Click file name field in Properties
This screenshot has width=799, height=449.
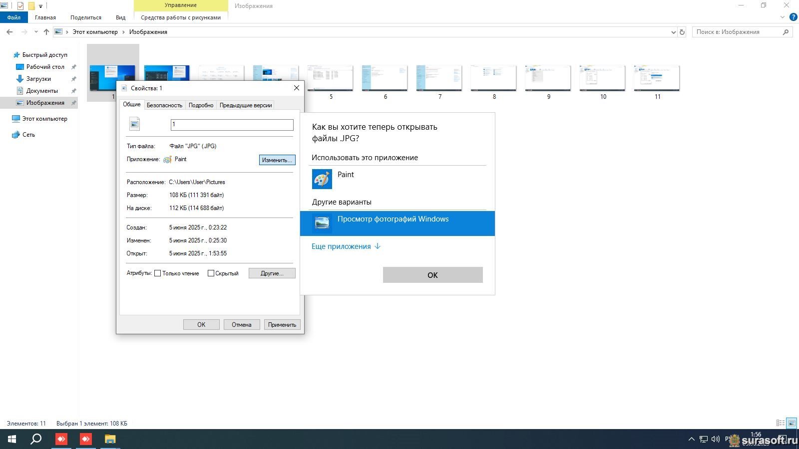click(232, 125)
